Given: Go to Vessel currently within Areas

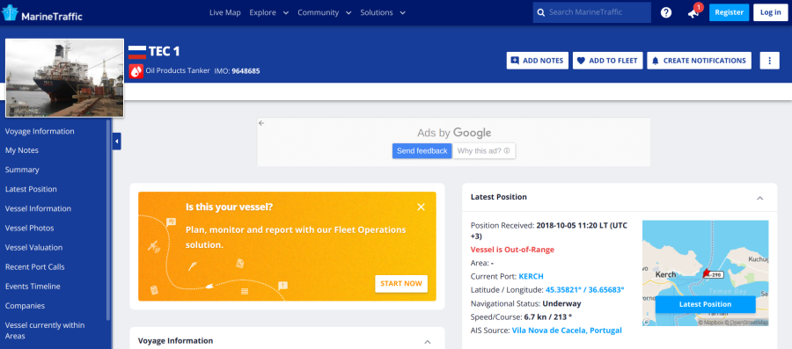Looking at the screenshot, I should coord(45,331).
